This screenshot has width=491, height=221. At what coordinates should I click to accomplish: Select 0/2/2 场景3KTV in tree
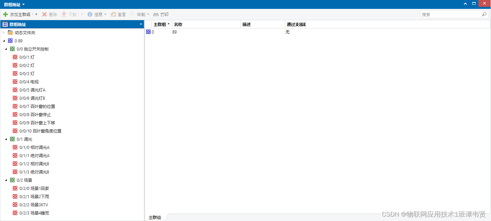click(x=34, y=205)
